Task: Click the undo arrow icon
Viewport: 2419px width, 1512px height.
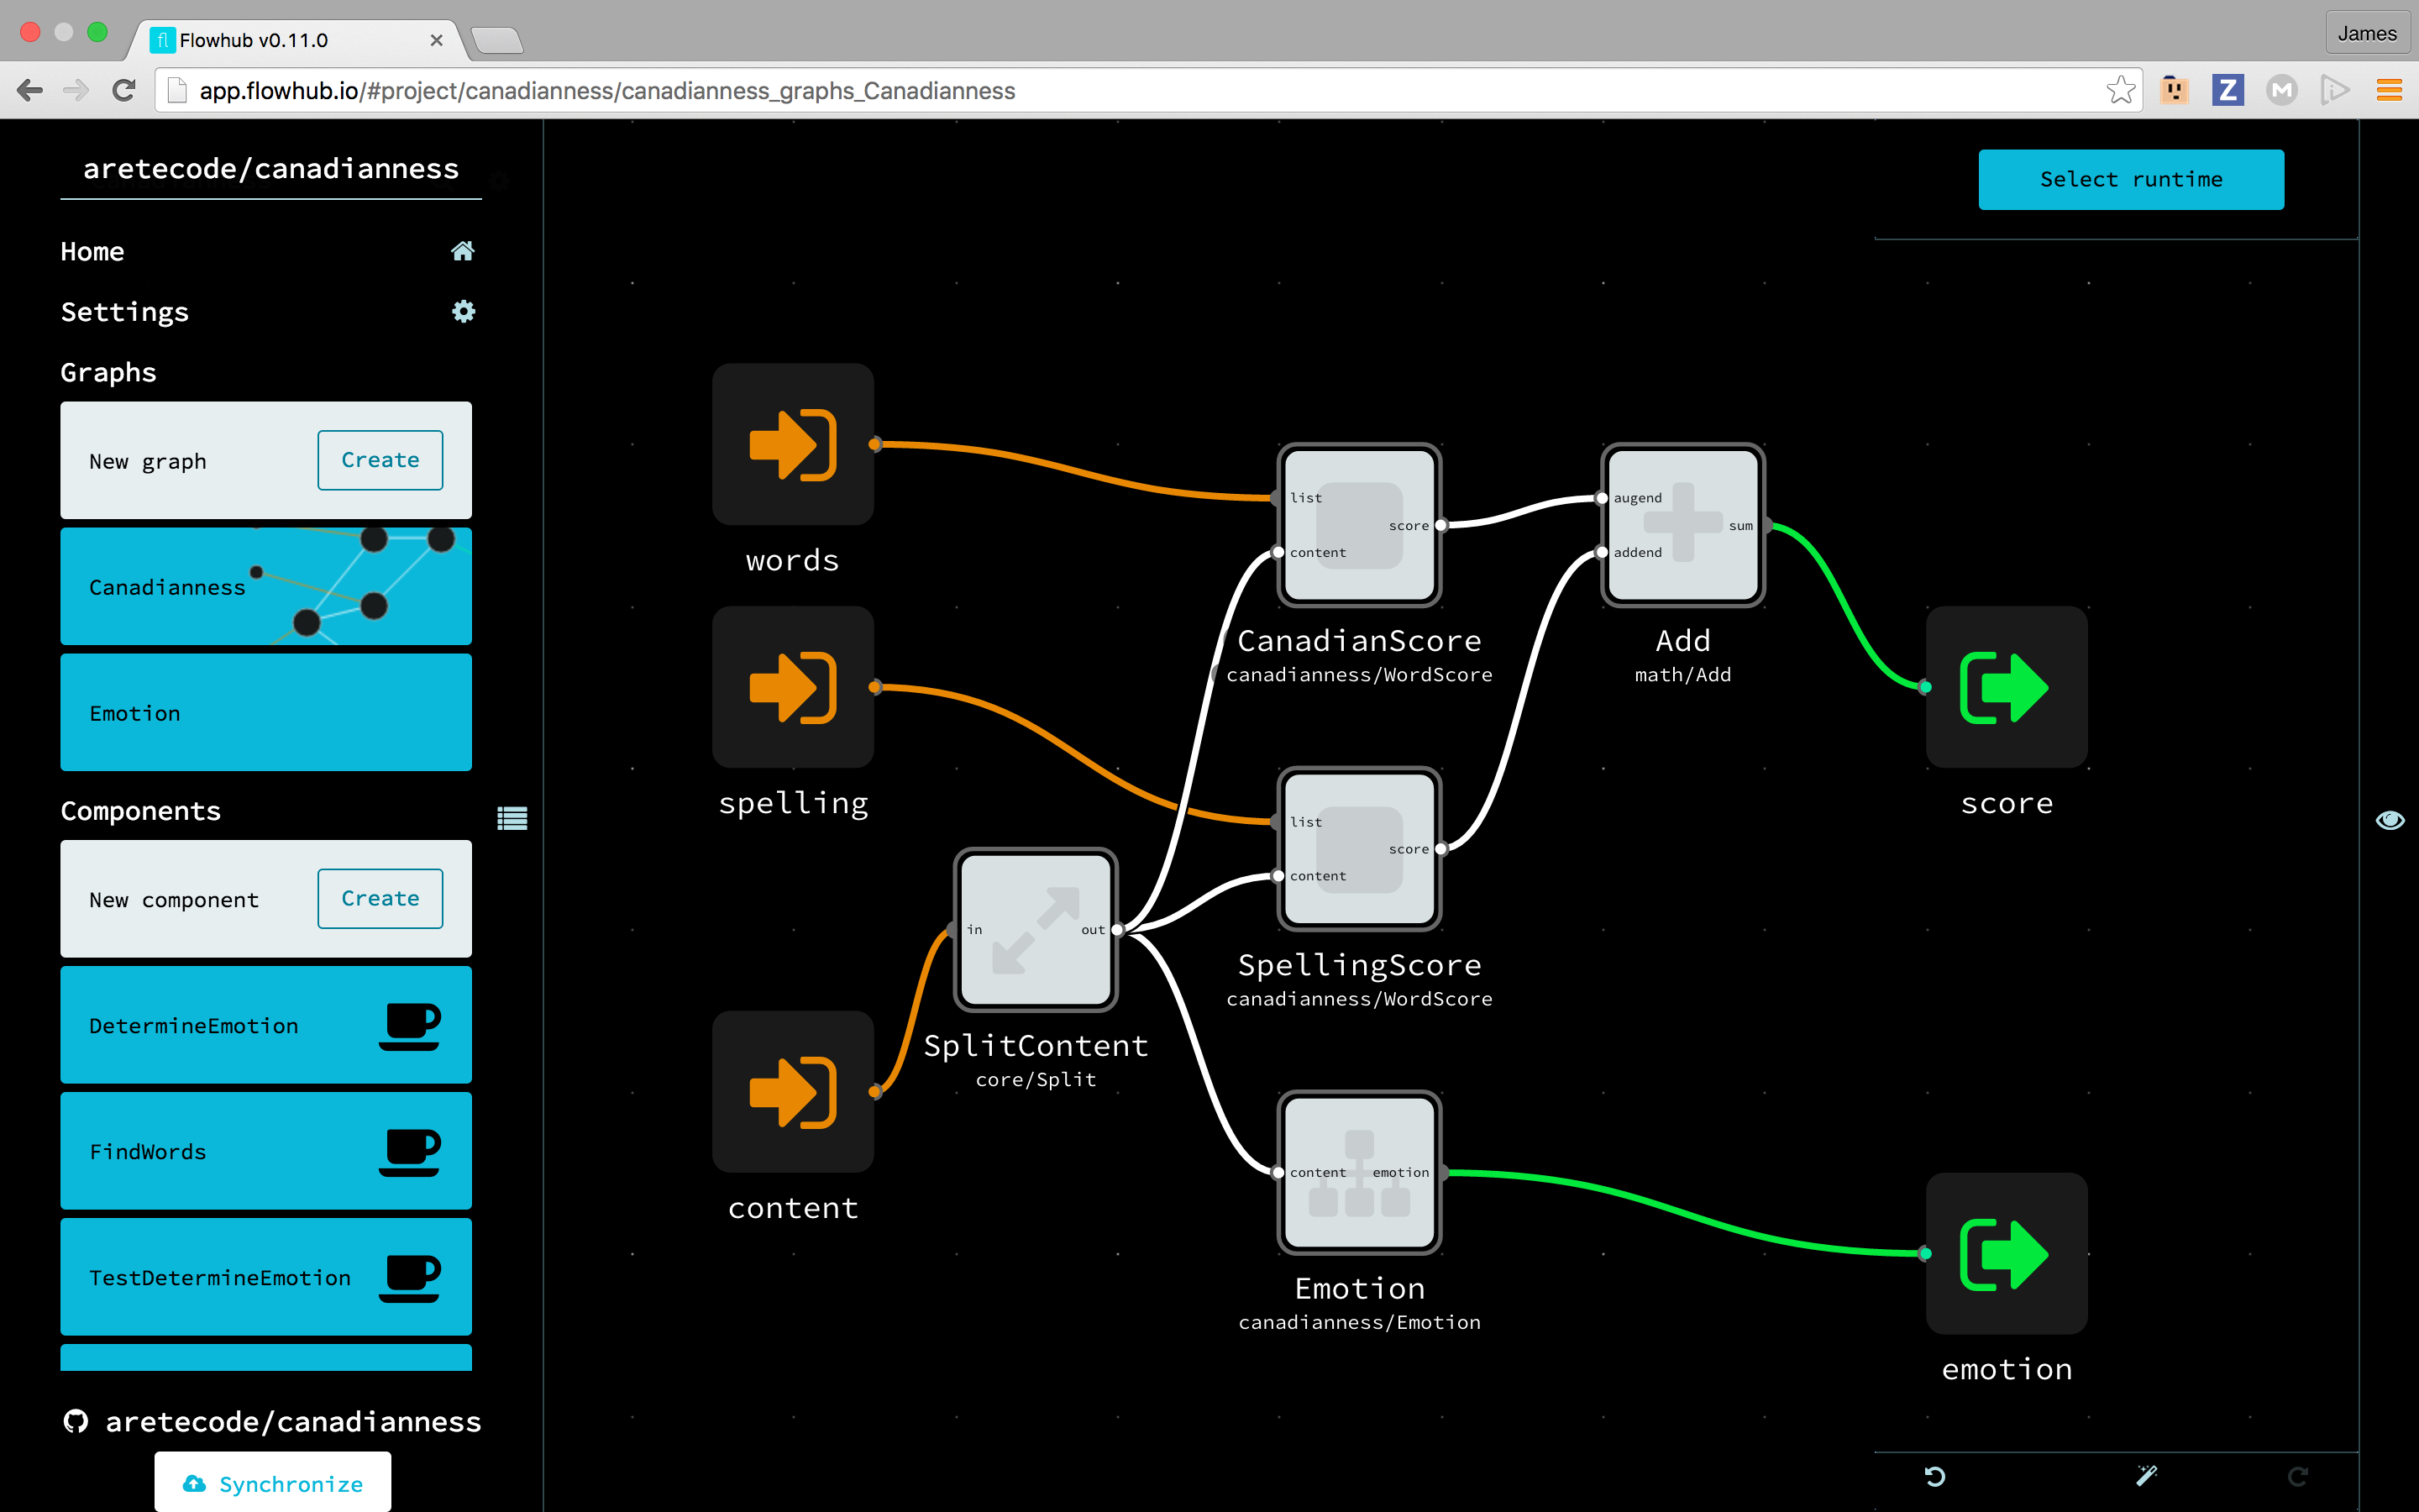Action: tap(1935, 1476)
